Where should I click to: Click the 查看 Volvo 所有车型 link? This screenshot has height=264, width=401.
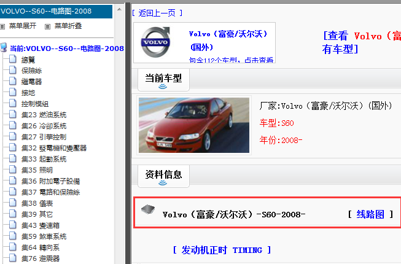point(361,42)
